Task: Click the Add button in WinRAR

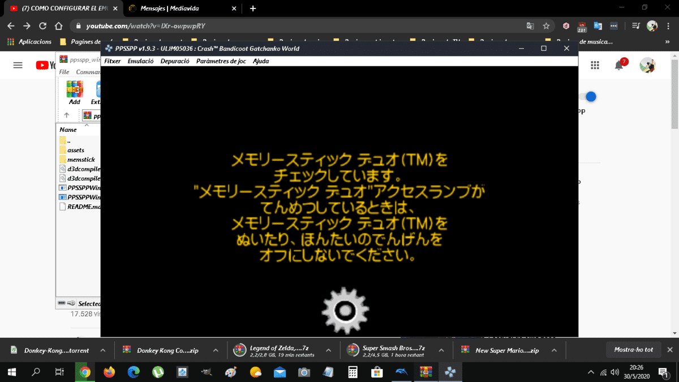Action: [x=74, y=92]
